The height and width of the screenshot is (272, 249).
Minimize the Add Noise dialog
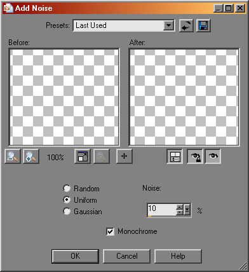[x=219, y=8]
